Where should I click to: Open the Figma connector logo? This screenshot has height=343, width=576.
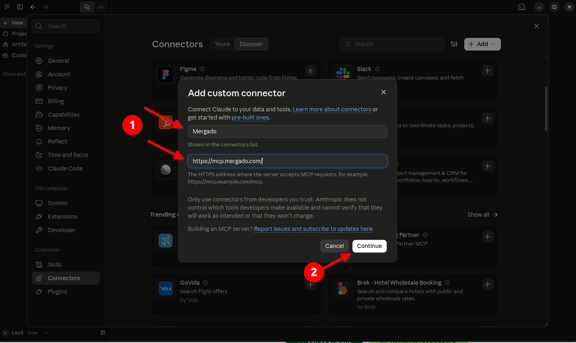[166, 75]
